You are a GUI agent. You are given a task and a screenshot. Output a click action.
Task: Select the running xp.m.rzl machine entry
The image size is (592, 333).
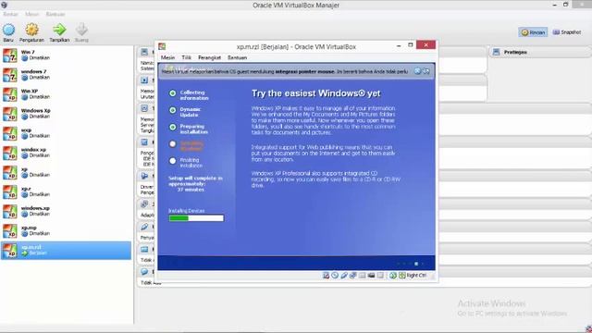click(x=66, y=251)
